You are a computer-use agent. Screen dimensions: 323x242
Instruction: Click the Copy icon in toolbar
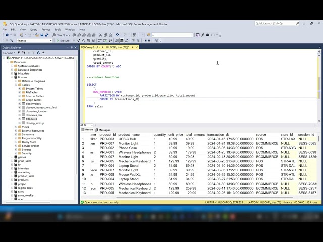[105, 35]
